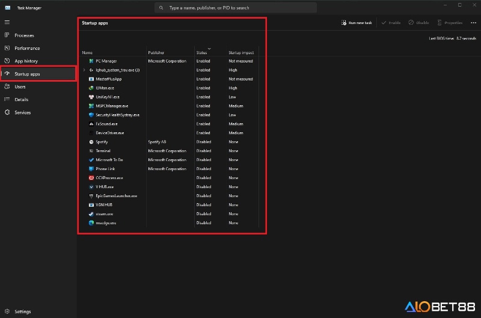This screenshot has height=318, width=481.
Task: Click Enabled status of IDMan.exe
Action: 203,88
